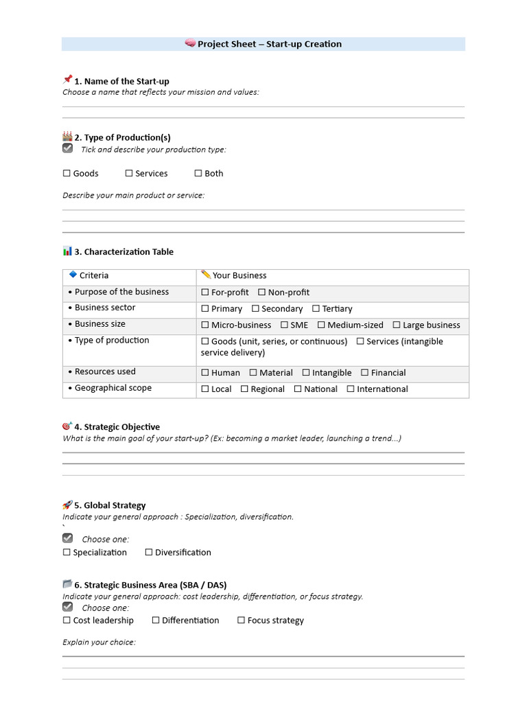Tick the Tertiary sector checkbox
Screen dimensions: 527x703
click(316, 309)
